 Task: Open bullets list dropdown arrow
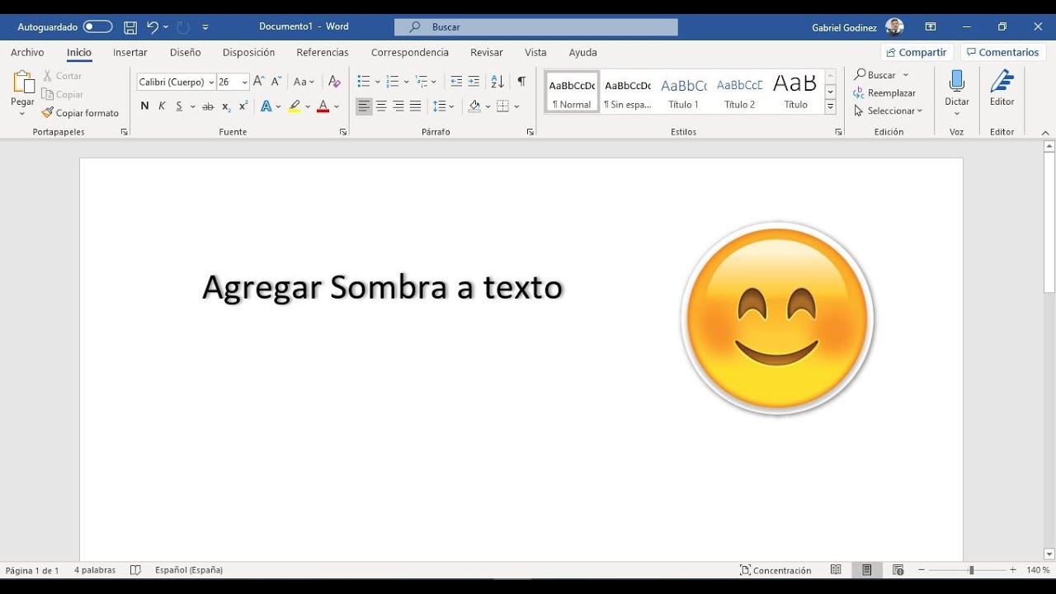click(378, 82)
